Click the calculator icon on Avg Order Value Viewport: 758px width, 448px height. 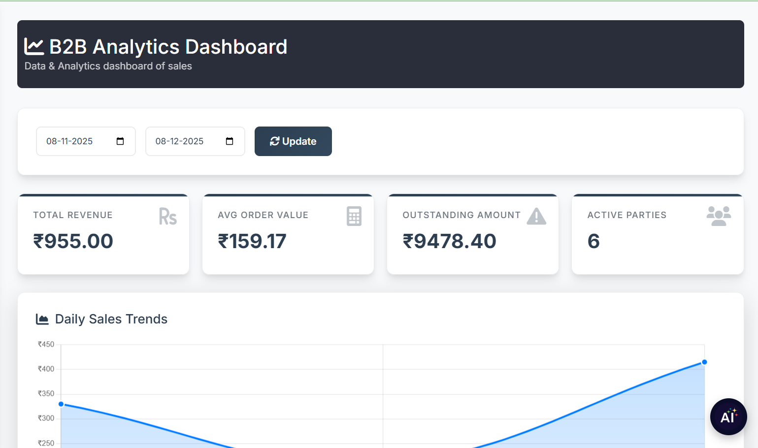354,216
